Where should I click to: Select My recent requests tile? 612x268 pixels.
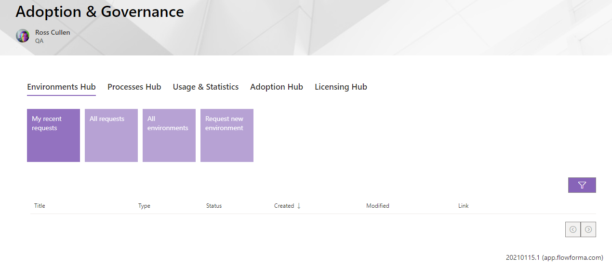(x=53, y=135)
